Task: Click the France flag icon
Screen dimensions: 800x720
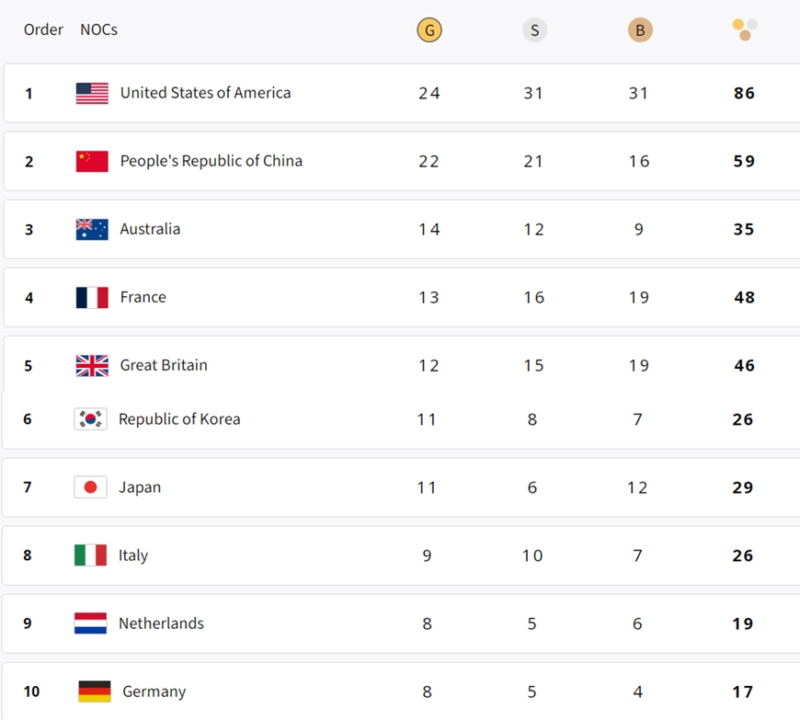Action: click(92, 297)
